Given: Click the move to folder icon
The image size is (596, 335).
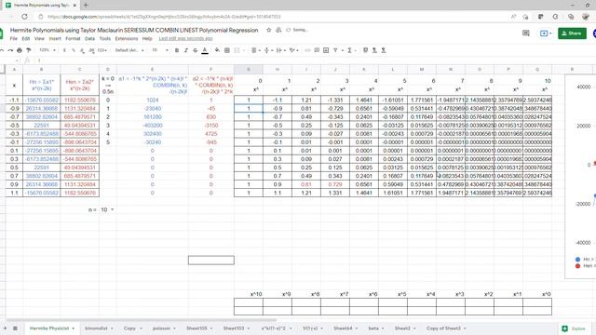Looking at the screenshot, I should [x=278, y=30].
